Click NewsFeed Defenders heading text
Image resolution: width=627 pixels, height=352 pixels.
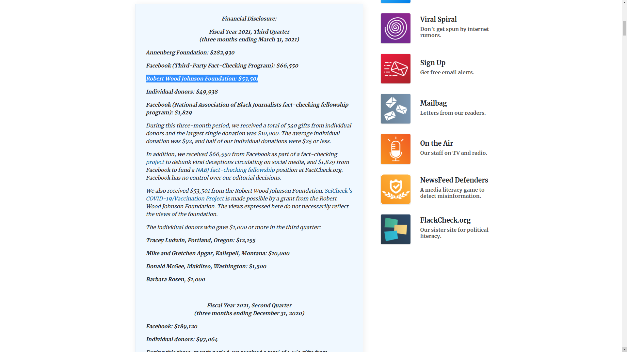(454, 180)
